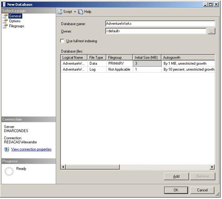
Task: Click the horizontal scrollbar right arrow
Action: pos(212,167)
